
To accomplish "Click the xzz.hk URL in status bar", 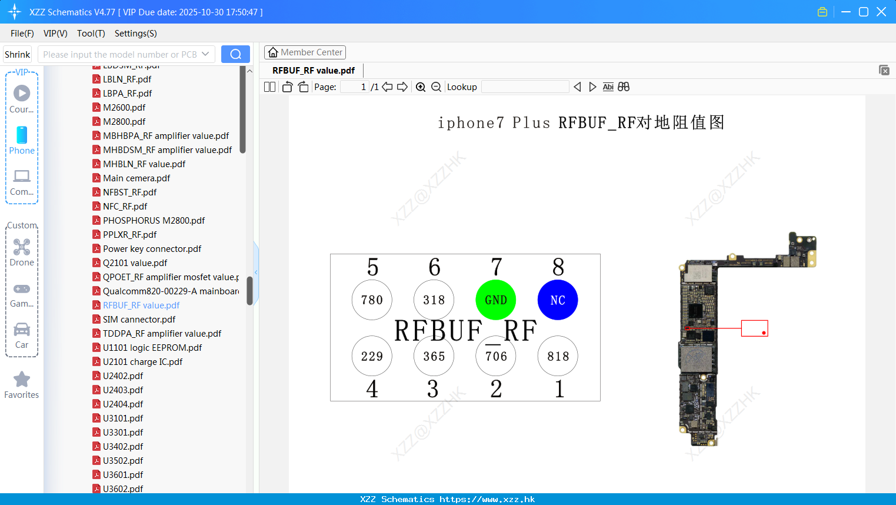I will pyautogui.click(x=487, y=499).
